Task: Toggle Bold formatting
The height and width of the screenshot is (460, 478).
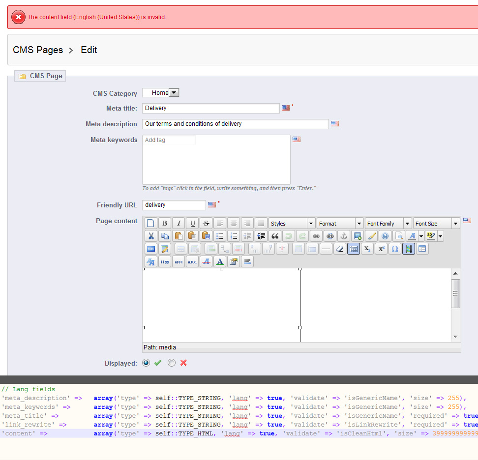Action: [x=165, y=223]
